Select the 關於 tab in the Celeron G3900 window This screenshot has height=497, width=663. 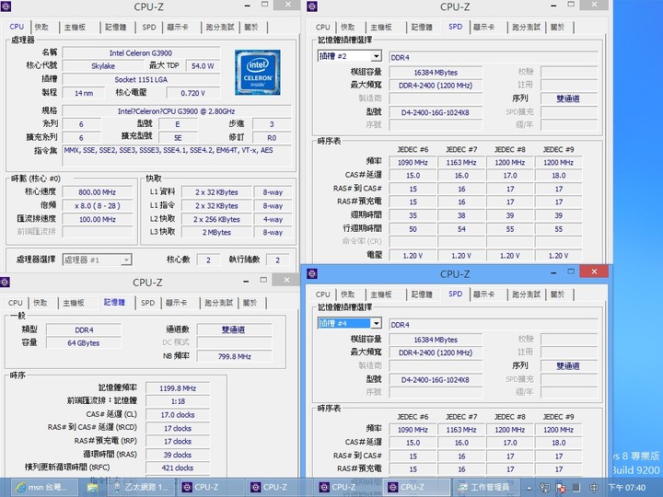(x=251, y=27)
